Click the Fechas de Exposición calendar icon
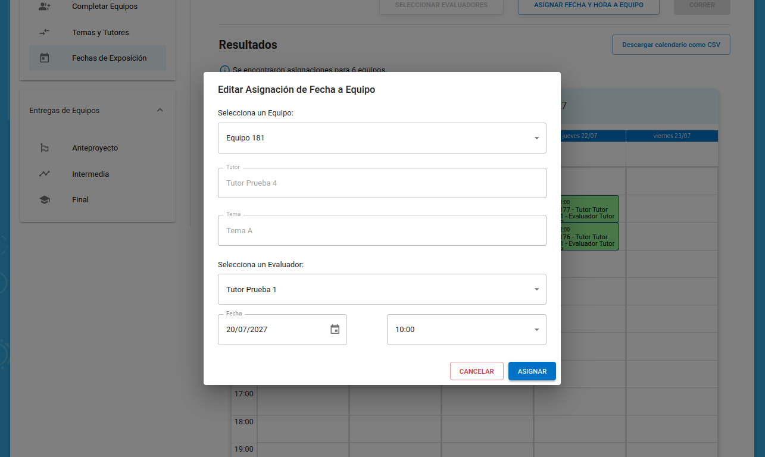 45,58
